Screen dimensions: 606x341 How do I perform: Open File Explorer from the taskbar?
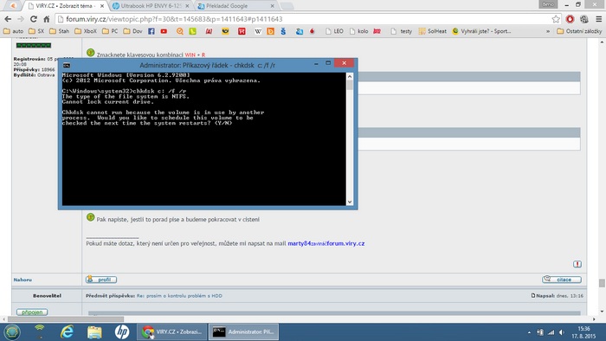(94, 332)
